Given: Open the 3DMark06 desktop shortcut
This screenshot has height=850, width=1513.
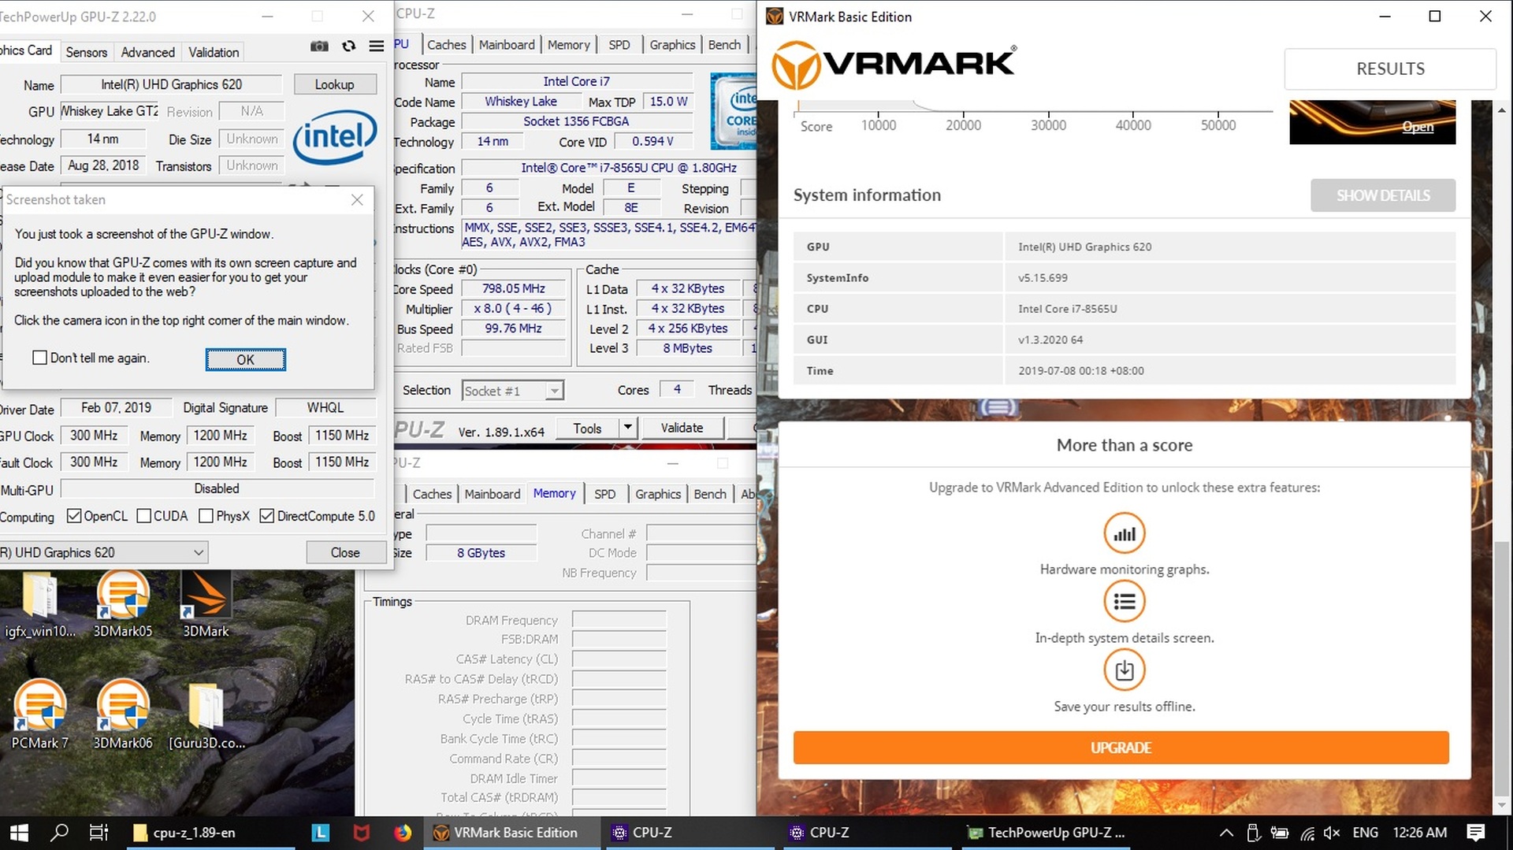Looking at the screenshot, I should (123, 715).
